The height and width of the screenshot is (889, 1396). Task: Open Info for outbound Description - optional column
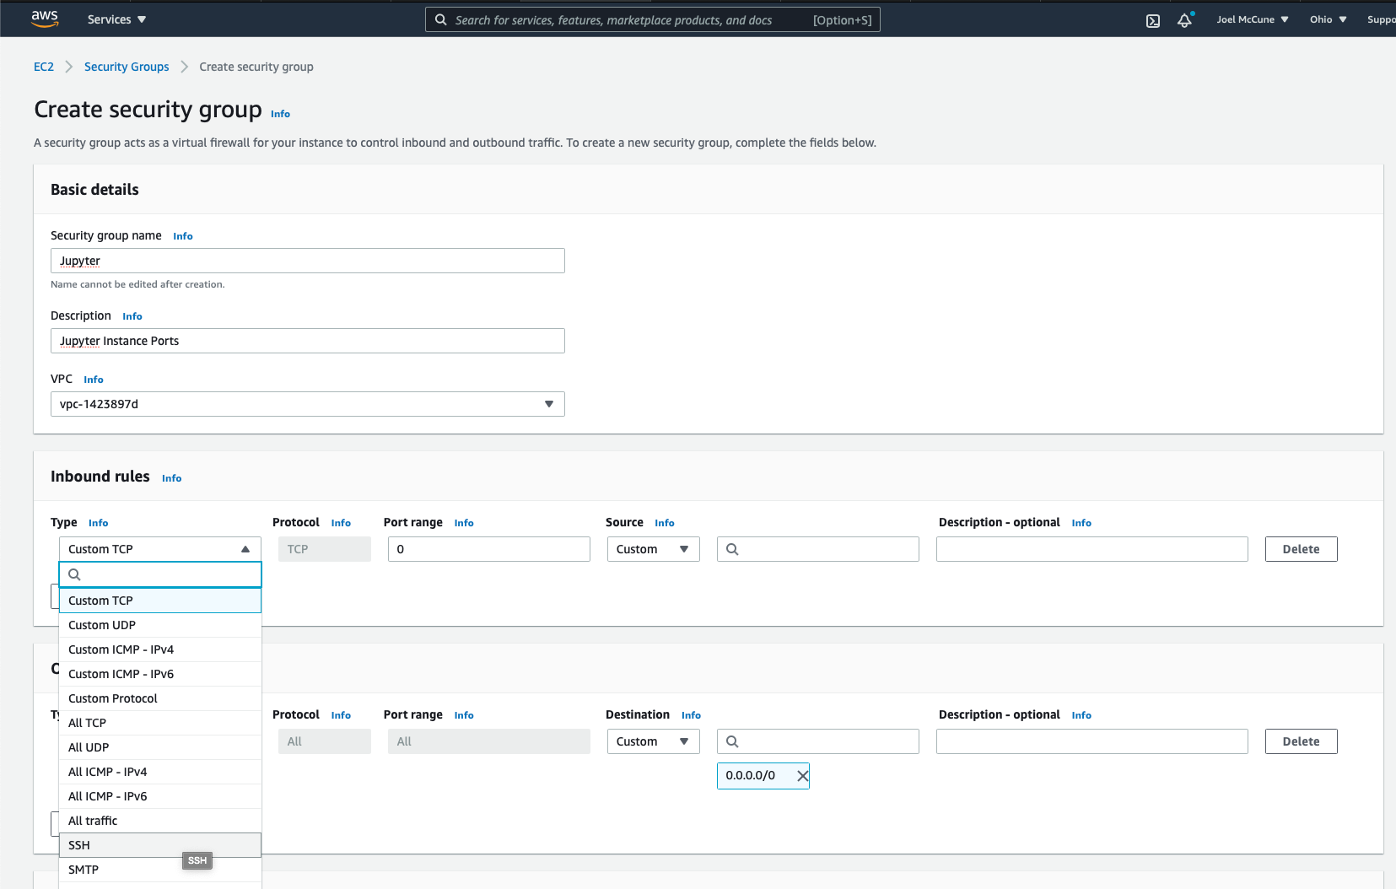coord(1081,715)
